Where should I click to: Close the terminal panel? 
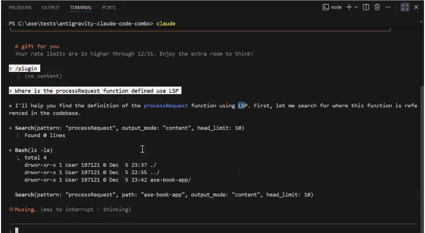click(416, 7)
